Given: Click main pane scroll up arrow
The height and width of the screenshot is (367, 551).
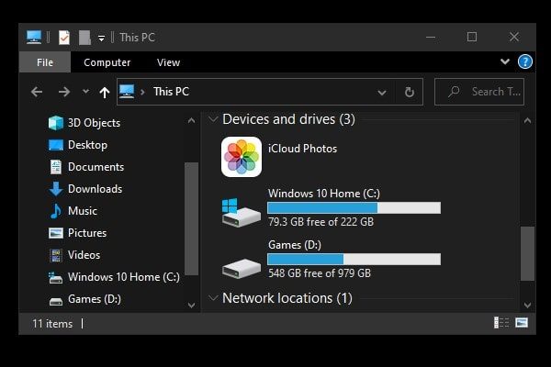Looking at the screenshot, I should (x=527, y=120).
